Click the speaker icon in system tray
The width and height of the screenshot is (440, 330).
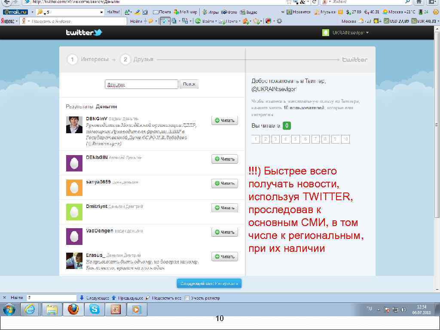coord(403,310)
